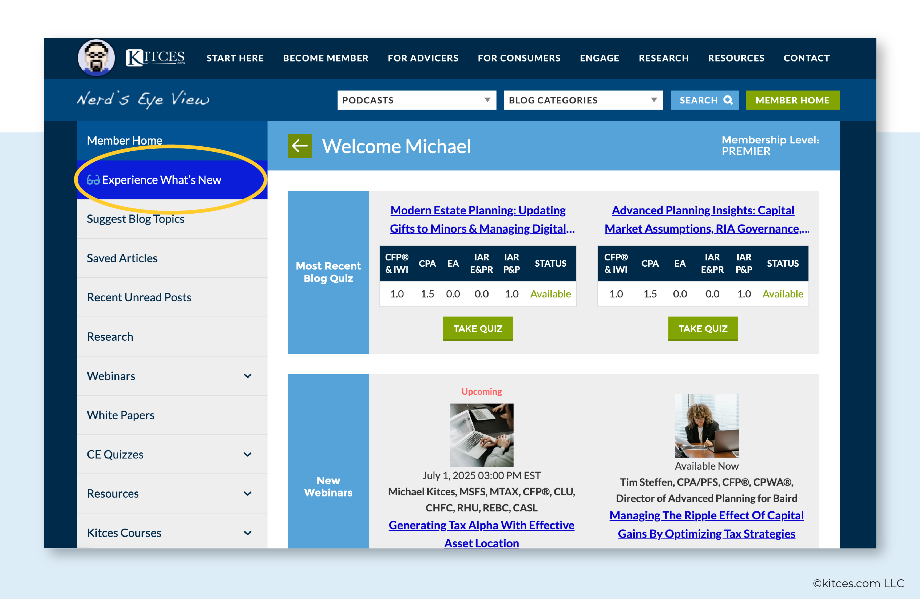The width and height of the screenshot is (920, 599).
Task: Click the Upcoming label above the webinar
Action: [x=482, y=391]
